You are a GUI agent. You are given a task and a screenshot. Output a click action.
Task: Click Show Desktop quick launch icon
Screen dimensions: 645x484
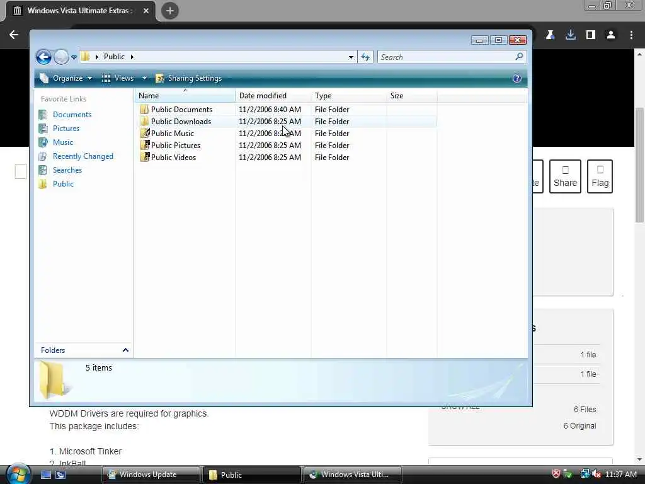45,475
